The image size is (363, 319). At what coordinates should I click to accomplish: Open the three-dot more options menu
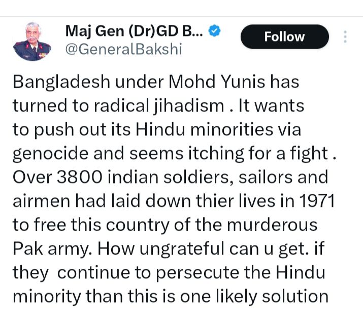tap(345, 37)
